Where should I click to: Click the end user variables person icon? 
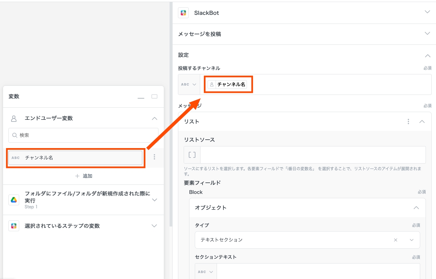click(x=14, y=118)
